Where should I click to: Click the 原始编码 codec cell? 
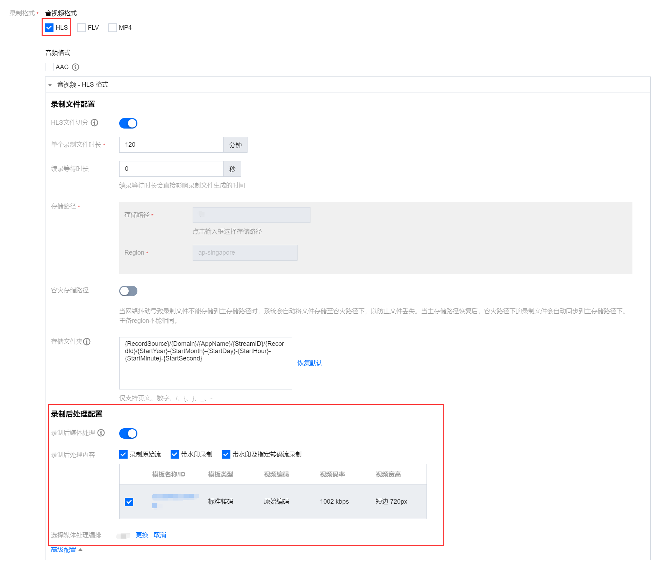276,502
